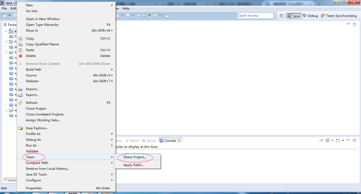Viewport: 361px width, 194px height.
Task: Expand the New submenu arrow
Action: pyautogui.click(x=112, y=5)
